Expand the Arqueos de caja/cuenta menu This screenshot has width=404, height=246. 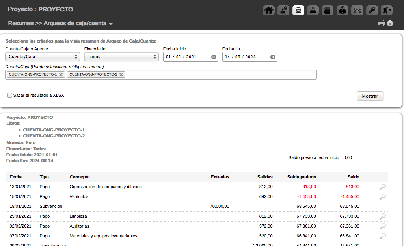(x=111, y=24)
